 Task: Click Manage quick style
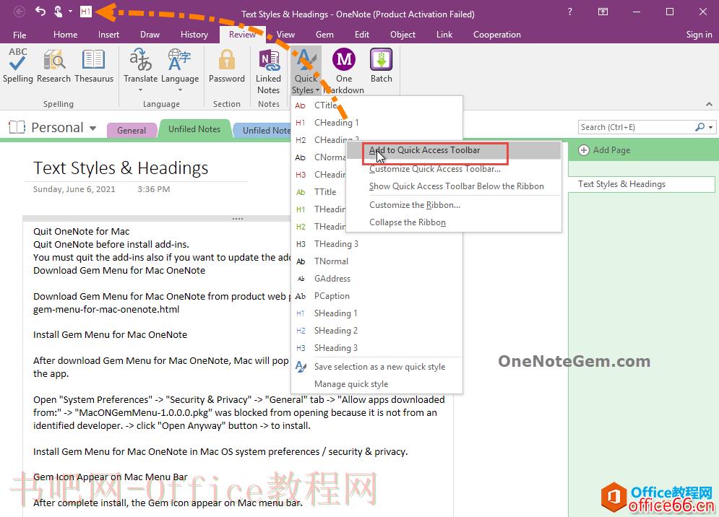pos(376,385)
